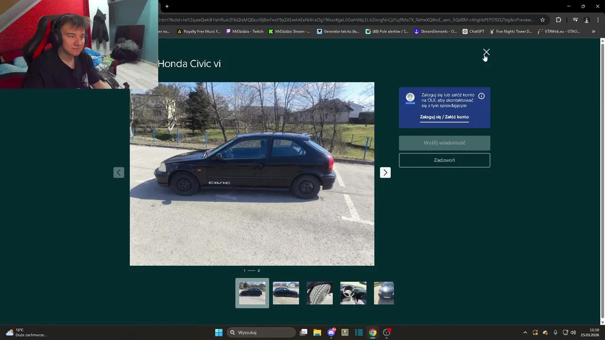Open the Royalty Free Music bookmark

tap(199, 32)
